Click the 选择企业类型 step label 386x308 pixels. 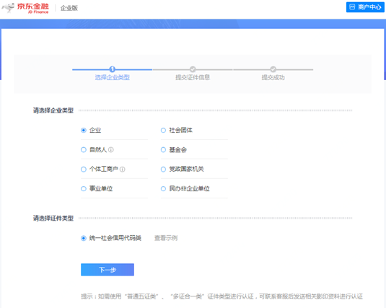pyautogui.click(x=113, y=78)
